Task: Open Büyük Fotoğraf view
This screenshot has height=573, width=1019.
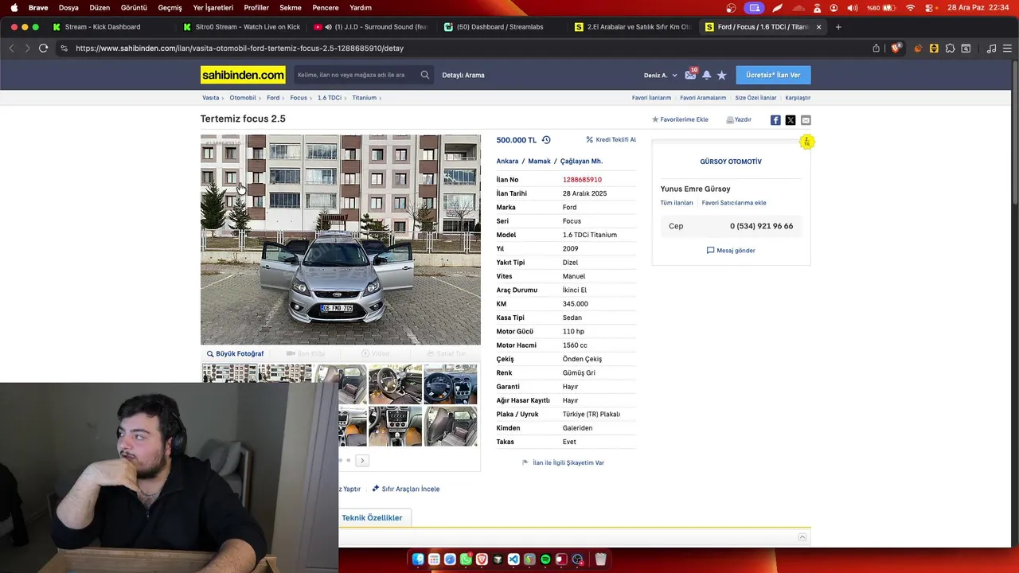Action: (235, 353)
